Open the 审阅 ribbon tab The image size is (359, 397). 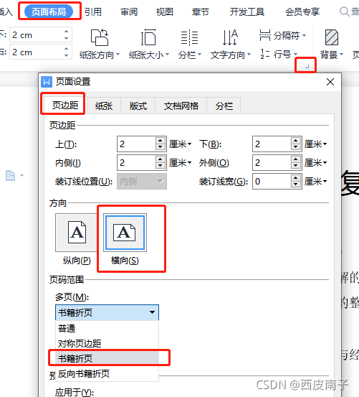pos(129,11)
